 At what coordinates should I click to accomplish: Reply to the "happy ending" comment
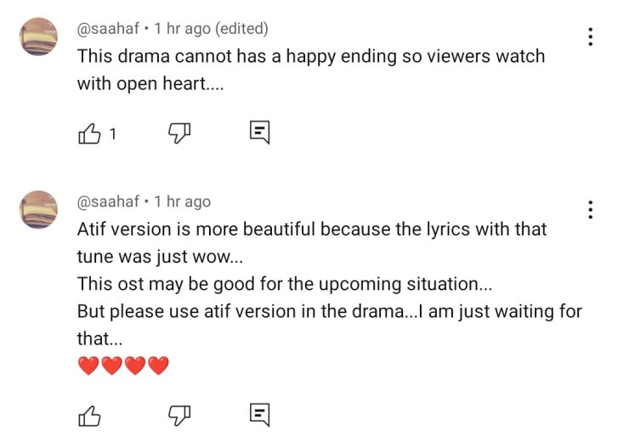coord(260,133)
